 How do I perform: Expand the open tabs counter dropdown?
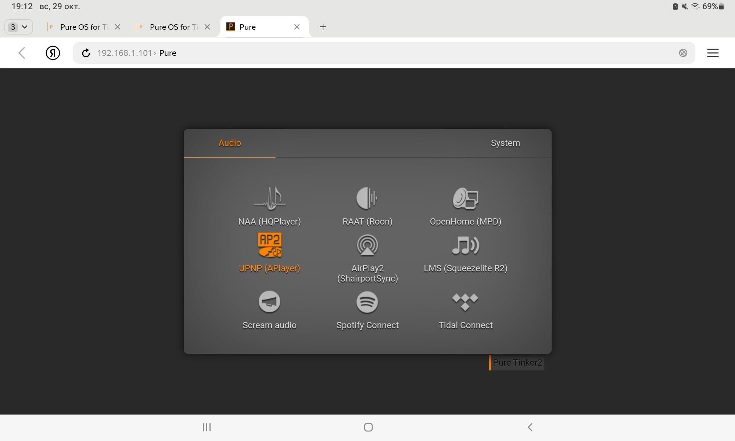[19, 27]
